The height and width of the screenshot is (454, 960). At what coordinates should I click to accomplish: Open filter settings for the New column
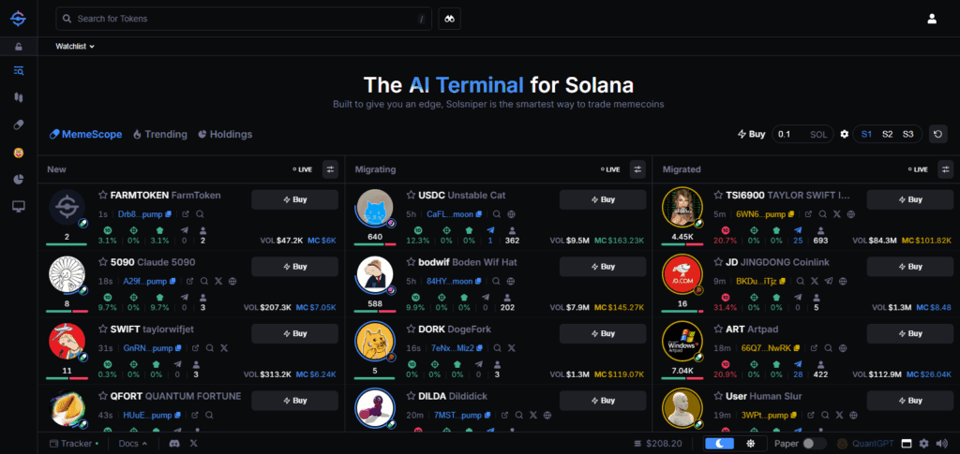pos(330,169)
